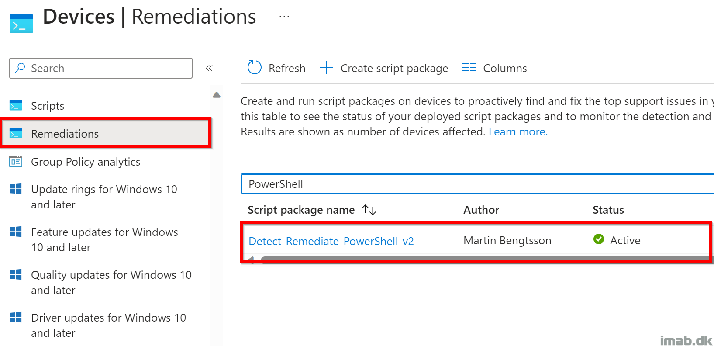
Task: Focus the sidebar Search field
Action: (101, 68)
